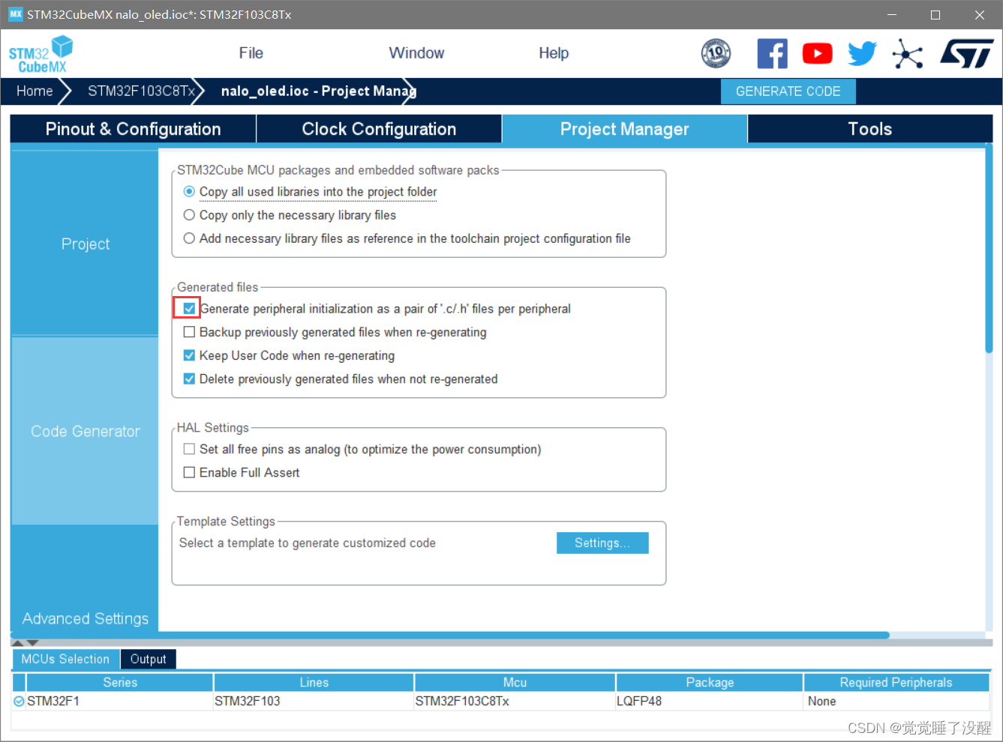Select the Project Manager tab
1003x742 pixels.
click(624, 129)
